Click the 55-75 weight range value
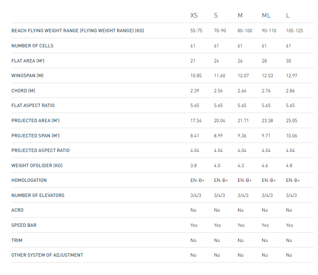The height and width of the screenshot is (275, 318). pos(196,31)
